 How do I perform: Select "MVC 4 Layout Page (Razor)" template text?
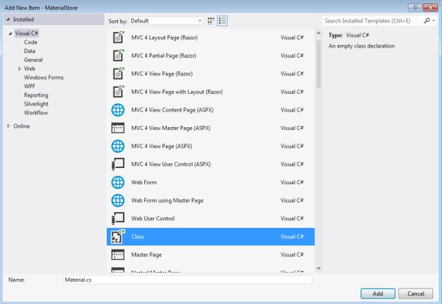coord(165,37)
